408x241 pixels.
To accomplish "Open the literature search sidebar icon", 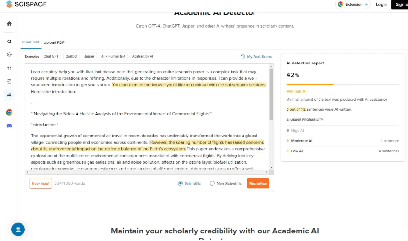I will [9, 42].
